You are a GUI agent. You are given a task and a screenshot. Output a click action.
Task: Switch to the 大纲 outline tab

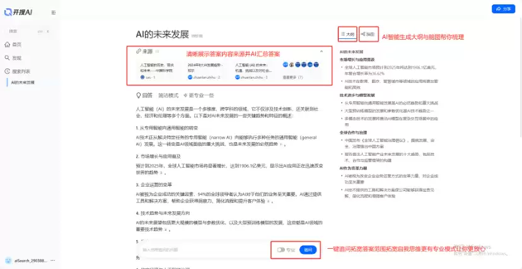[x=347, y=34]
